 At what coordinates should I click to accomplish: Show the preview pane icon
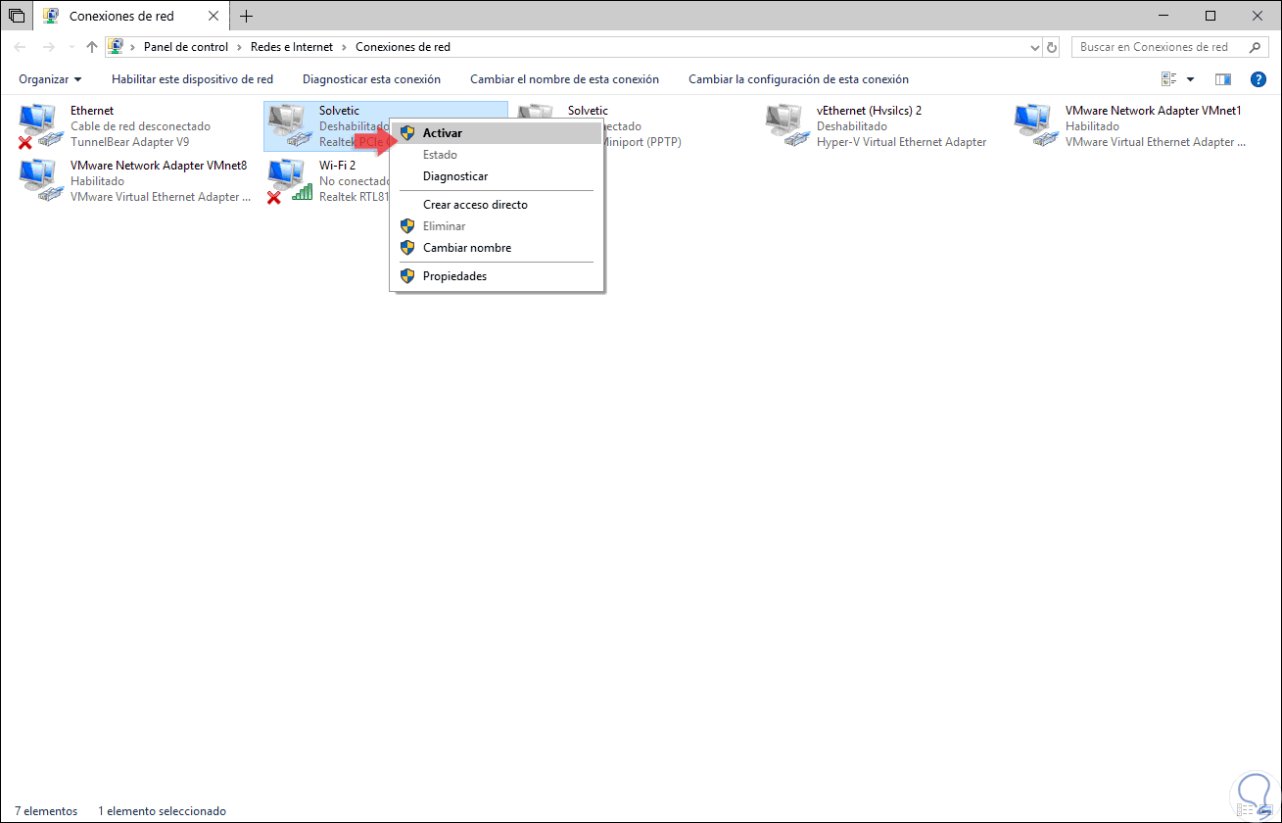(1224, 78)
